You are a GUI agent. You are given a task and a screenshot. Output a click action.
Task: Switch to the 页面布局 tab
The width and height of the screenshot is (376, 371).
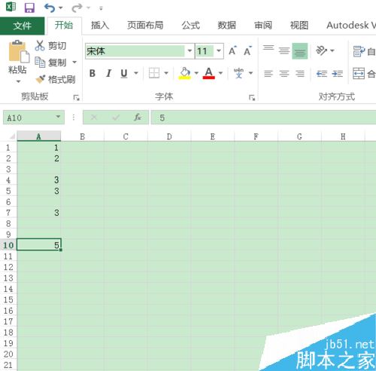(145, 26)
